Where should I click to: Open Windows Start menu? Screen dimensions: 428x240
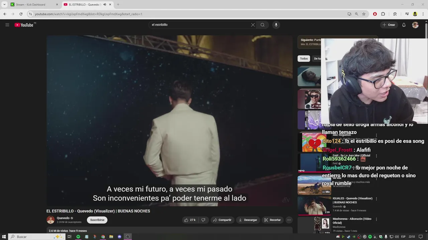coord(4,237)
